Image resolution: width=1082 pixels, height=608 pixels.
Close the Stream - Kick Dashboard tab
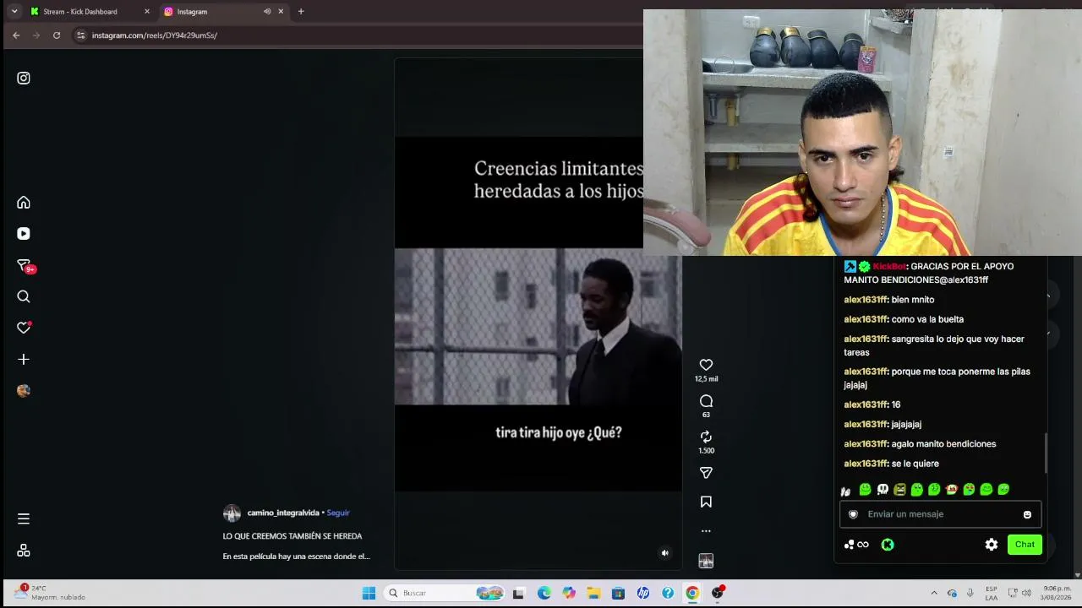147,12
